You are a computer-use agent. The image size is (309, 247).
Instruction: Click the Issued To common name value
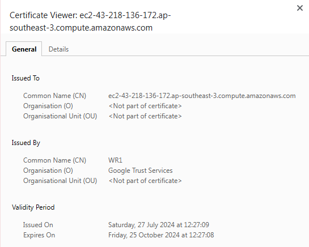202,96
